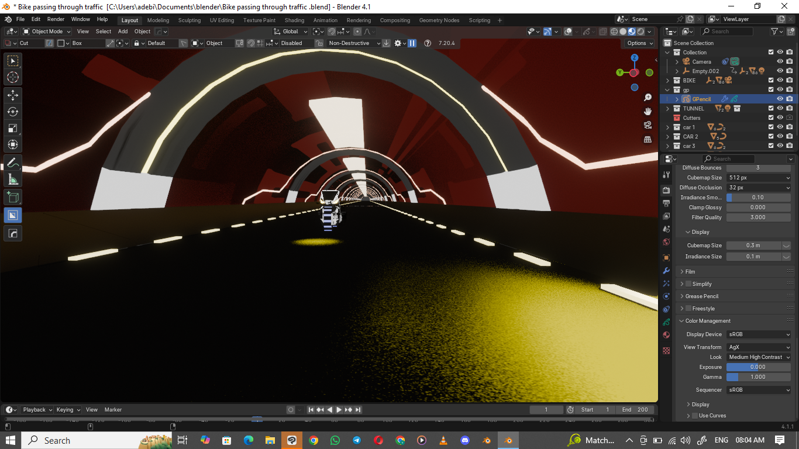Screen dimensions: 799x449
Task: Choose the Move tool
Action: (x=13, y=95)
